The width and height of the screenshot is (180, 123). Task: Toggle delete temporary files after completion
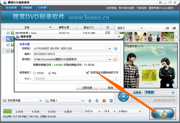click(x=87, y=73)
